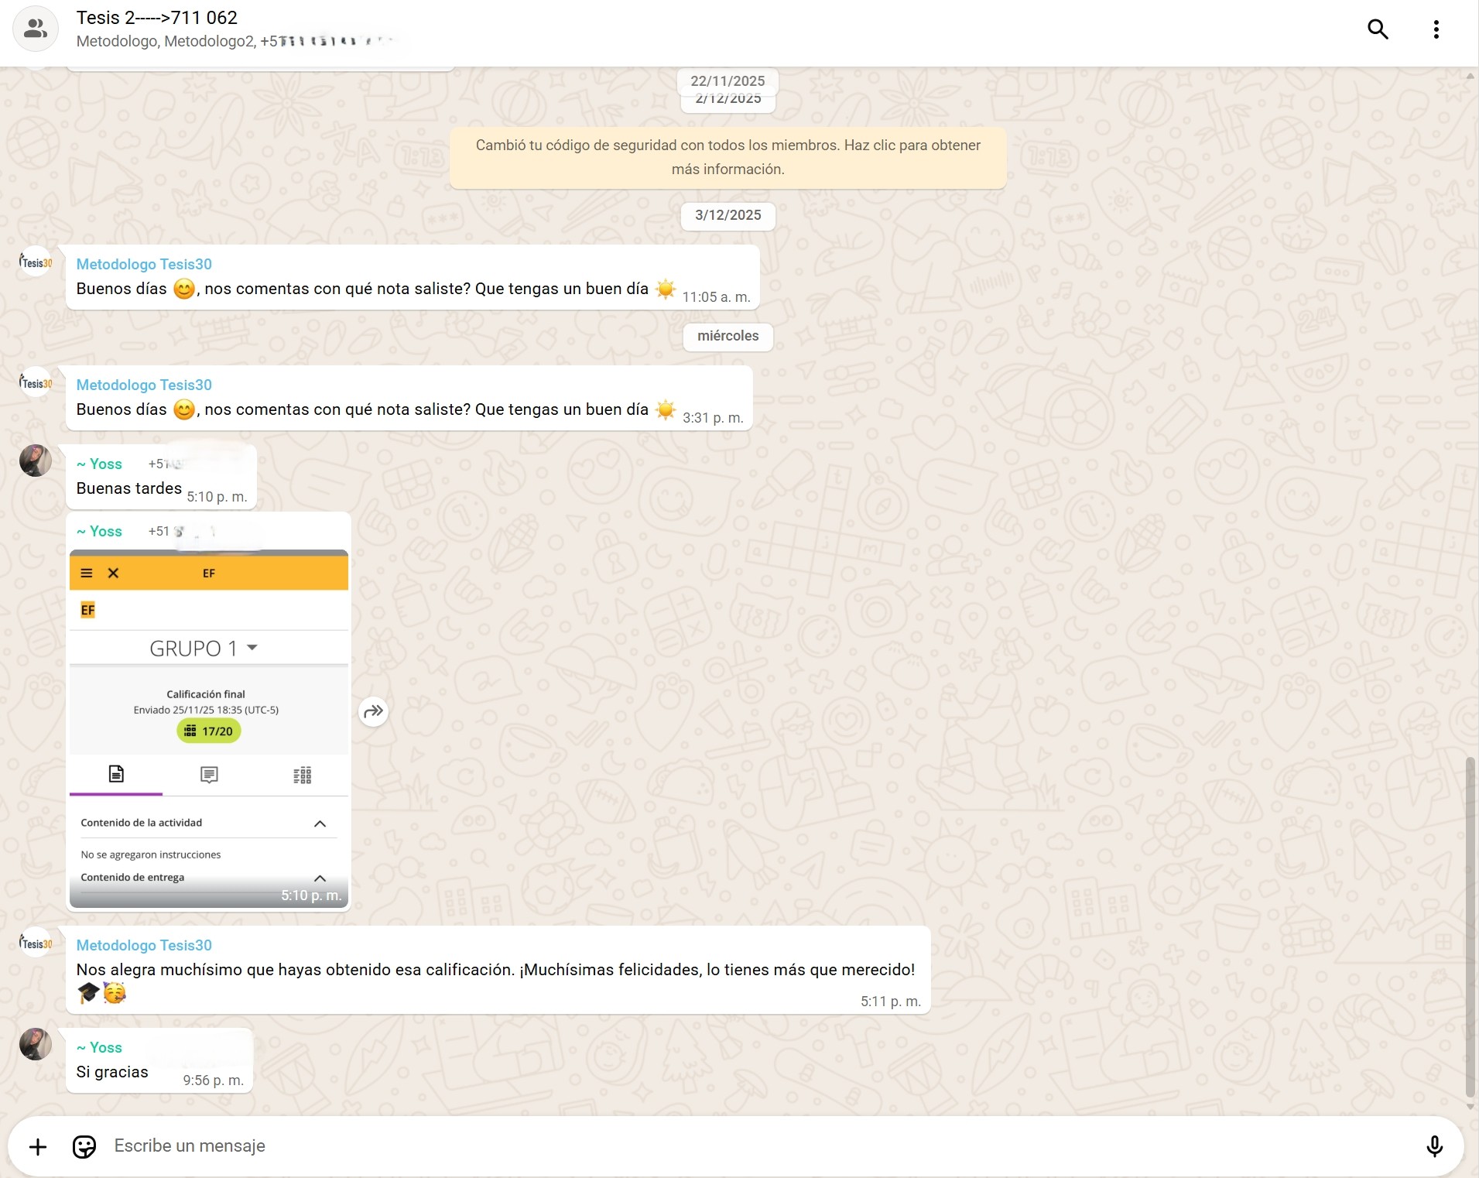Click Tesis30 avatar beside 3:31 p. m. message
This screenshot has width=1479, height=1178.
point(36,383)
